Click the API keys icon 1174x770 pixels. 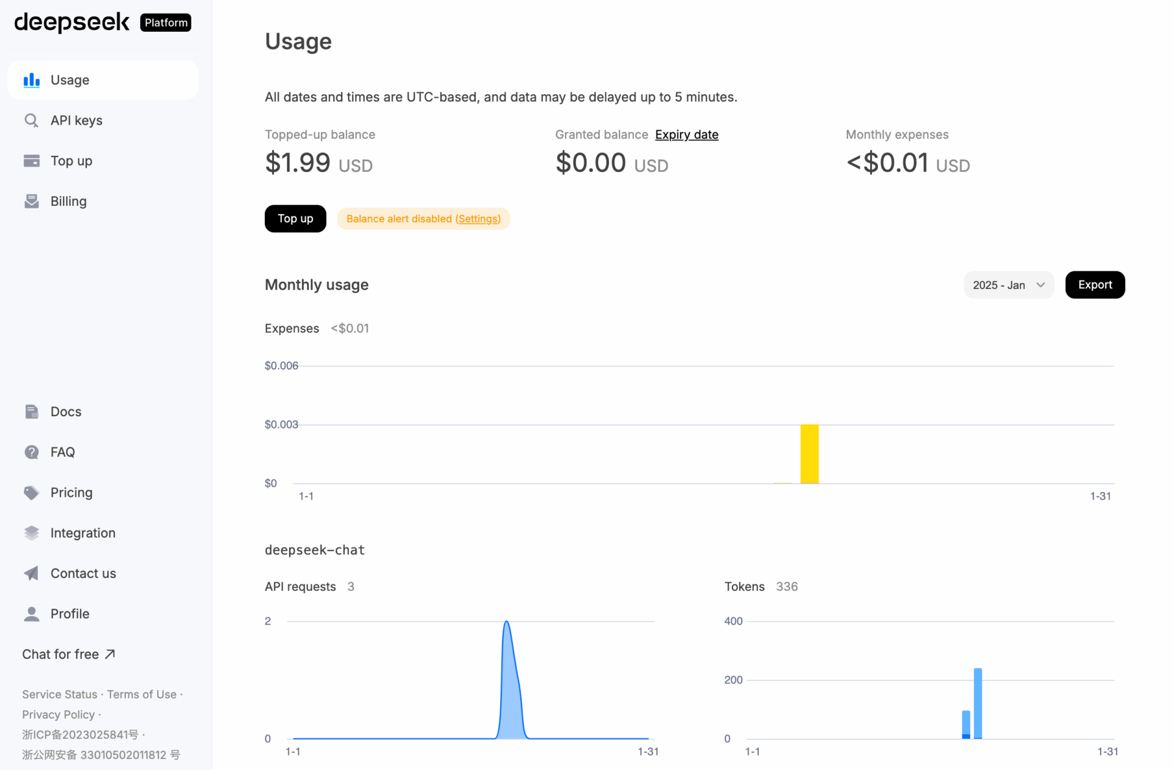click(31, 120)
